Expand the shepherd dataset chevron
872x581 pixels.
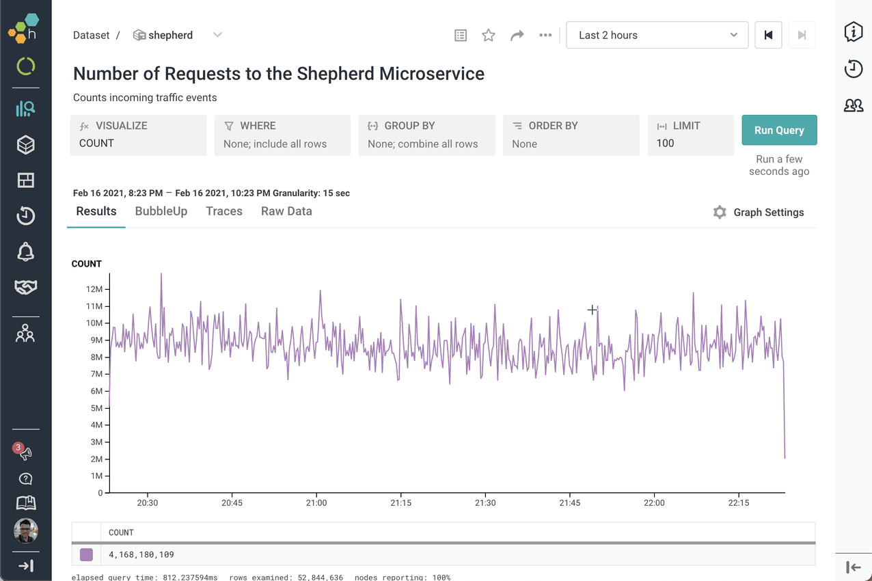pos(217,35)
